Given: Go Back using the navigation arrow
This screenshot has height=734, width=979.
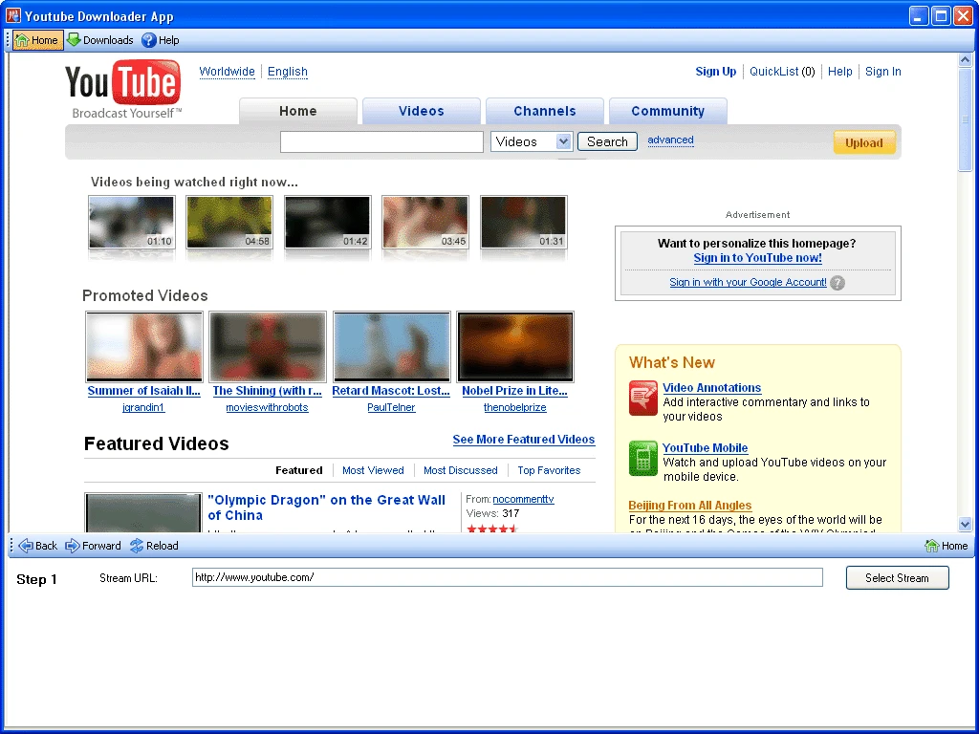Looking at the screenshot, I should coord(27,546).
